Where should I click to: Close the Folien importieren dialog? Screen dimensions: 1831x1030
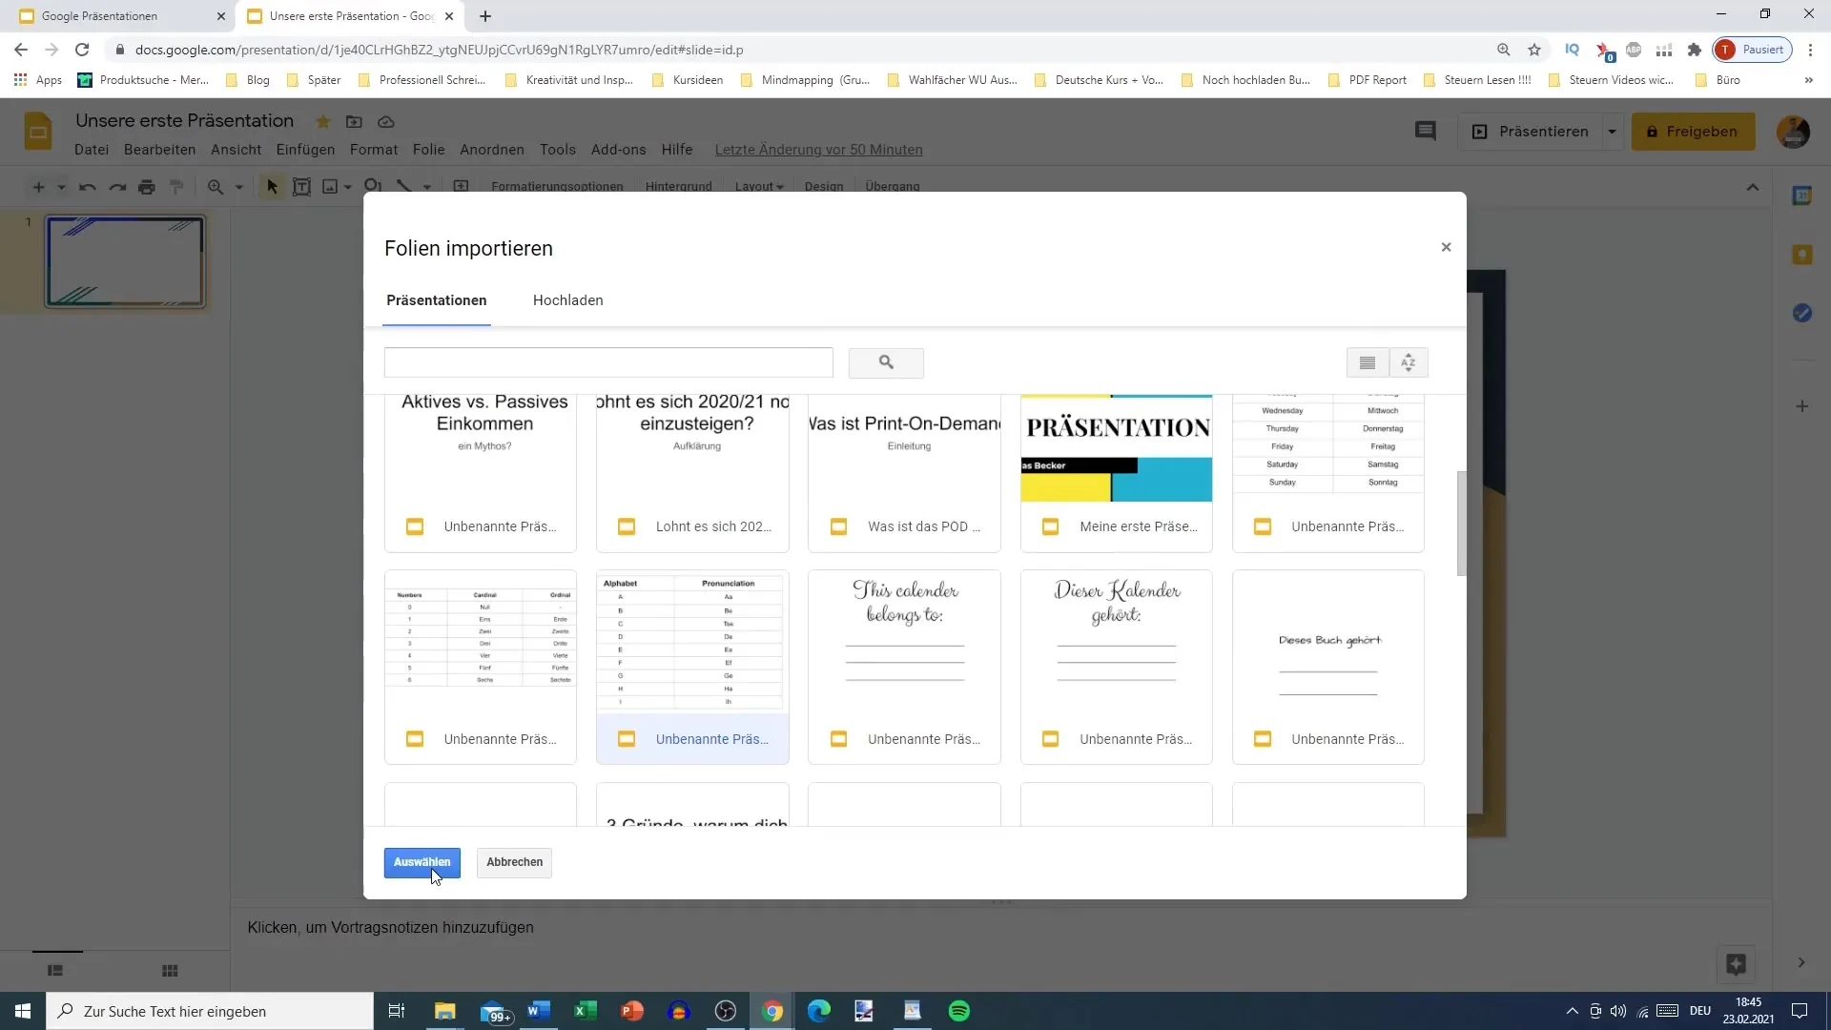point(1446,247)
